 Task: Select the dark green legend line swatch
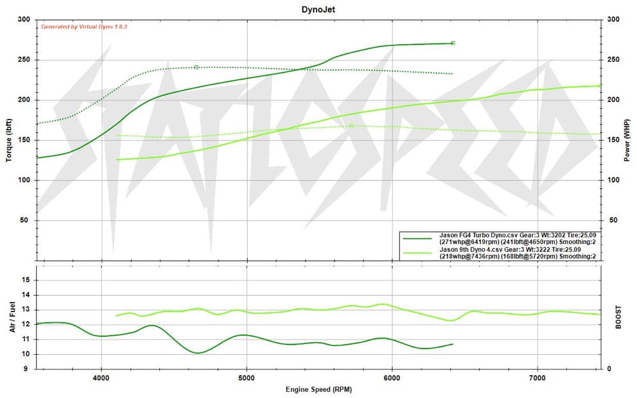(419, 238)
